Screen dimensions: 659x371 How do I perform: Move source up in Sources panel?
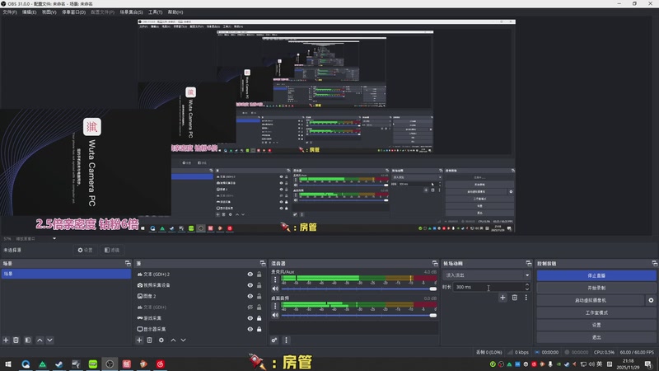pos(173,340)
